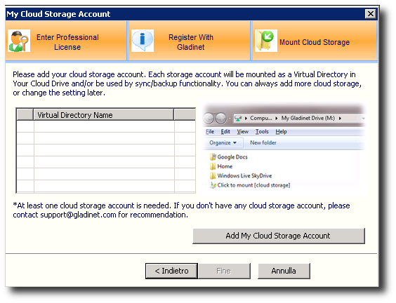The width and height of the screenshot is (396, 303).
Task: Open the Tools menu in preview explorer
Action: (262, 131)
